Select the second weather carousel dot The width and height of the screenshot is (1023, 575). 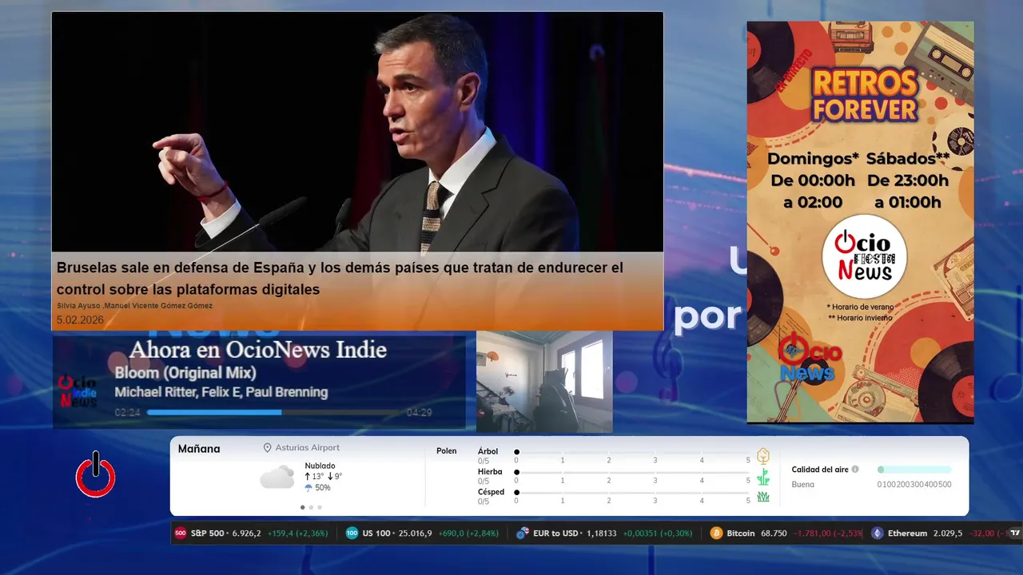tap(311, 507)
